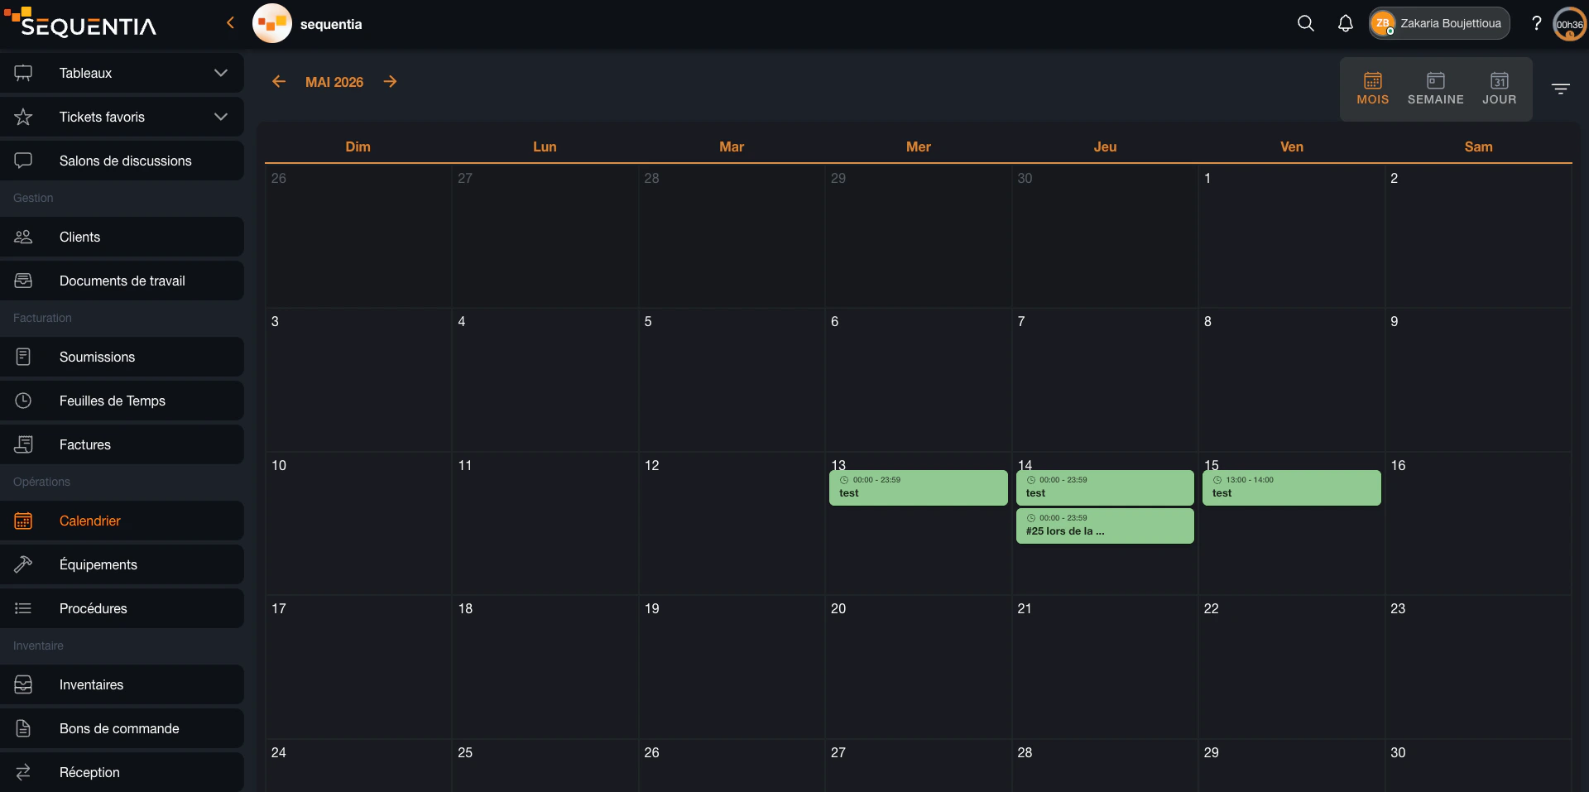Expand the Tickets favoris chevron
This screenshot has width=1589, height=792.
(221, 117)
